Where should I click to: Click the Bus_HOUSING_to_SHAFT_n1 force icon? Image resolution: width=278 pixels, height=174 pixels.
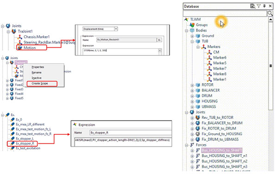point(198,156)
